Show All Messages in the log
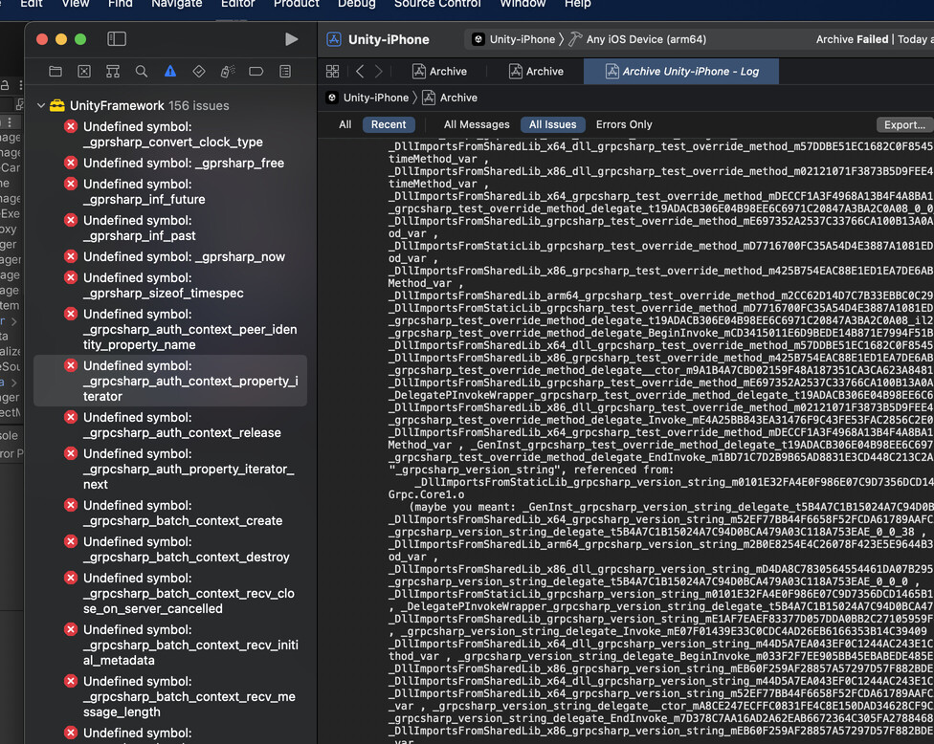This screenshot has width=934, height=744. (477, 124)
